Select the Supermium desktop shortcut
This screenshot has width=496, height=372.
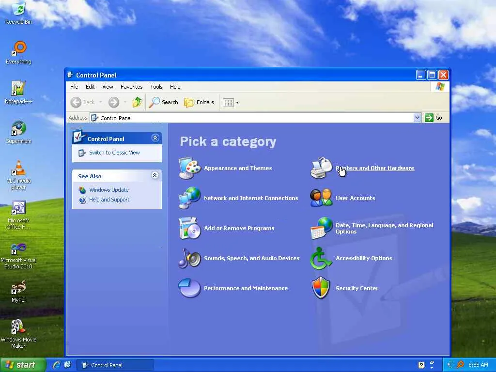coord(19,132)
